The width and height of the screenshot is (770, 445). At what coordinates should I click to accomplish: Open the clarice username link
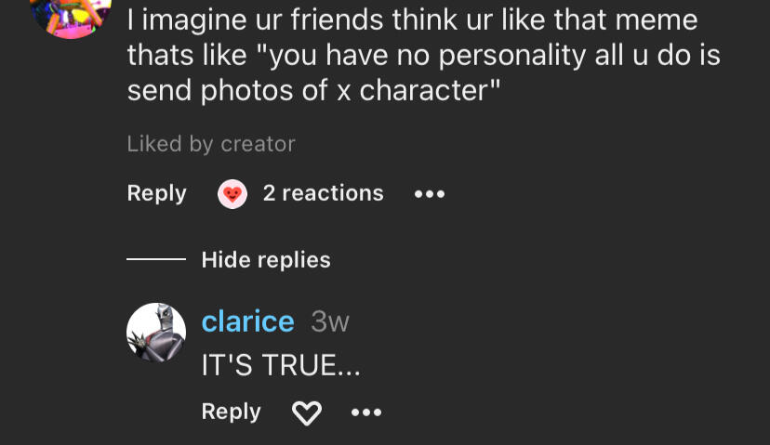click(x=247, y=321)
